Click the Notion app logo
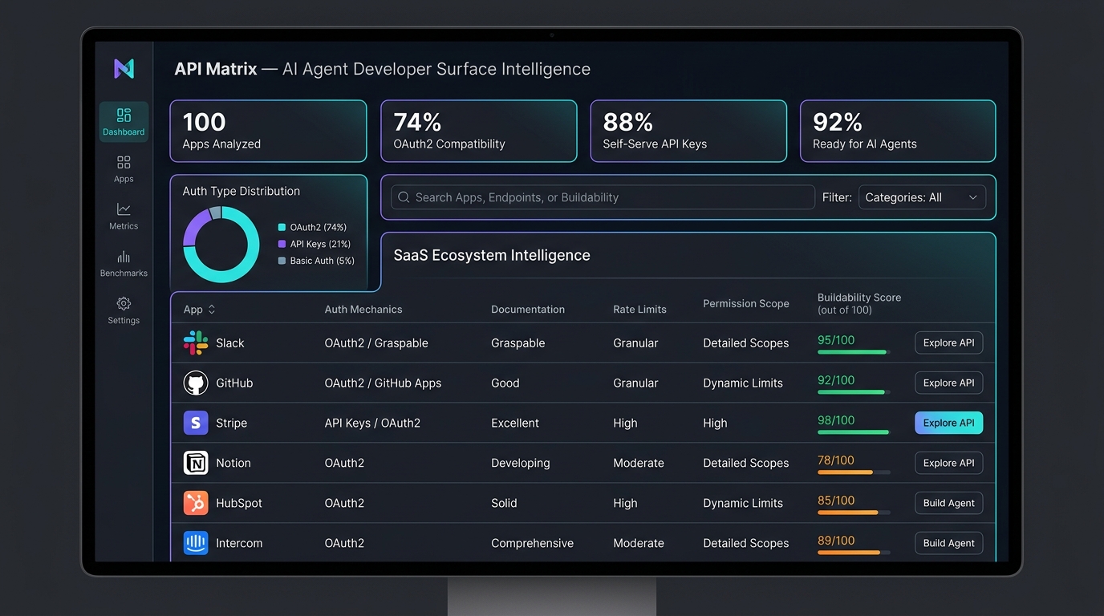1104x616 pixels. pos(196,463)
